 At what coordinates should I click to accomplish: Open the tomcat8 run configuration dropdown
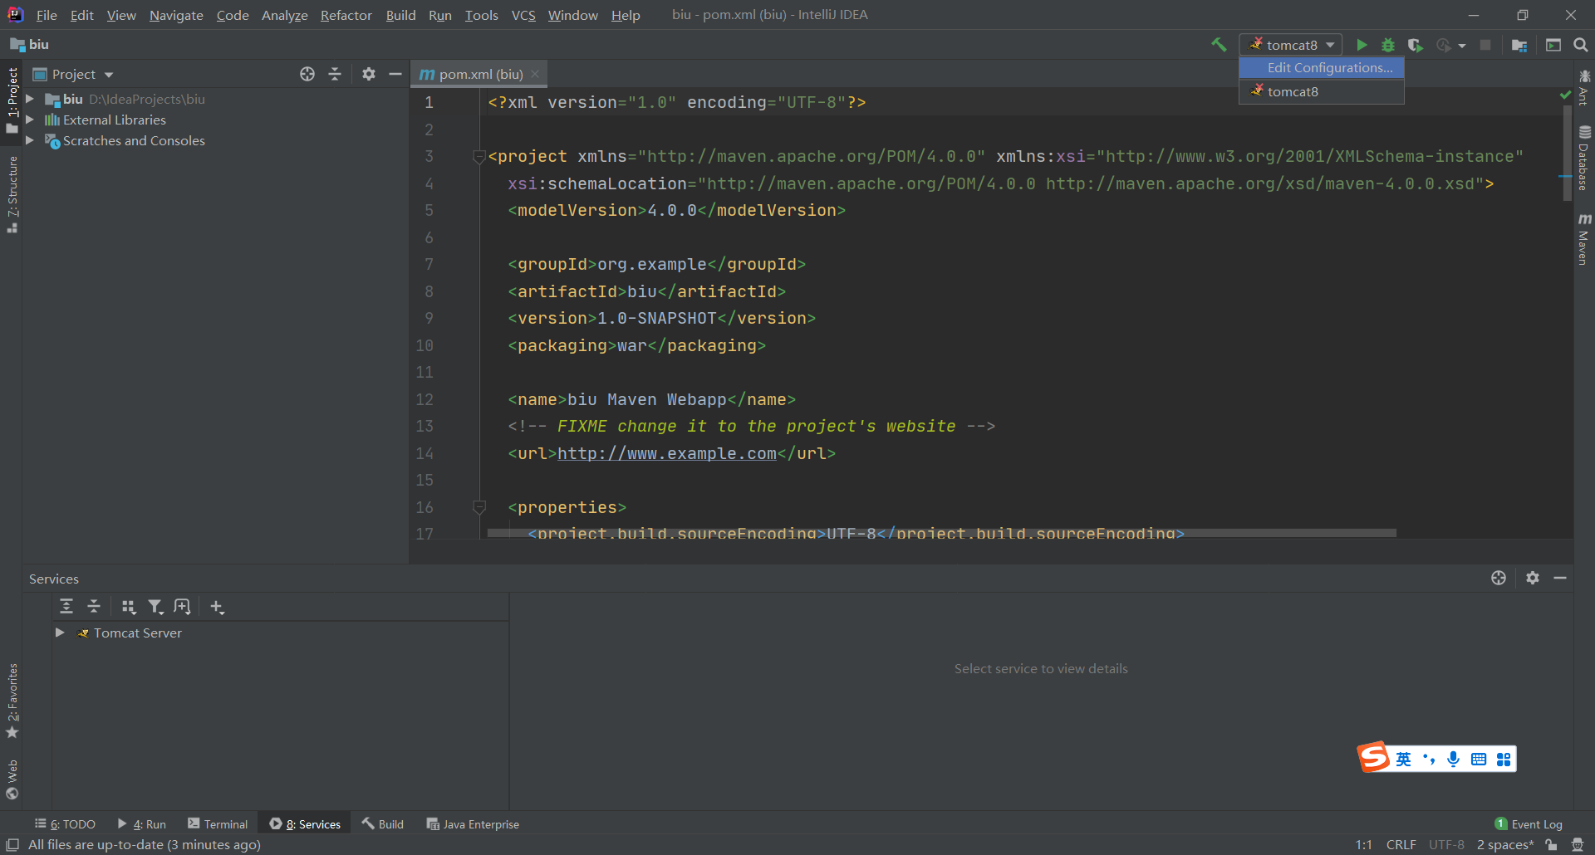1291,45
